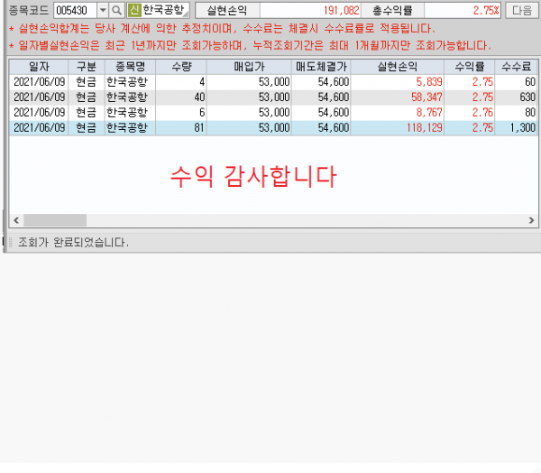Click the 구분 column header
Image resolution: width=541 pixels, height=473 pixels.
click(x=87, y=66)
